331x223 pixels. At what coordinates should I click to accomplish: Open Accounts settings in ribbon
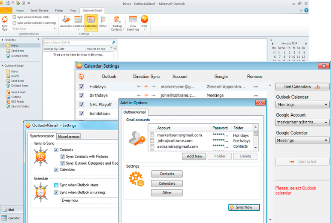[66, 22]
